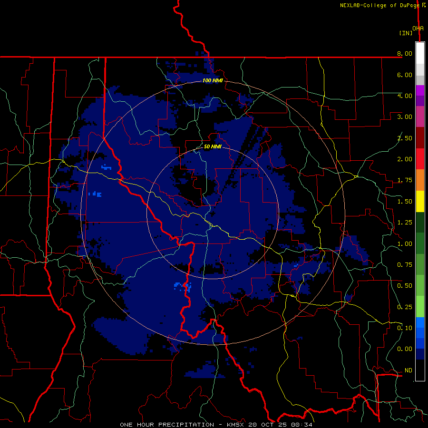
Task: Click the ND legend label
Action: click(x=409, y=370)
